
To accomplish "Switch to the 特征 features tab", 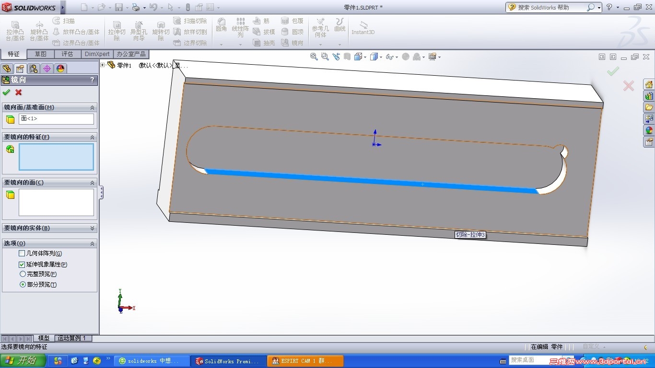I will [x=14, y=54].
